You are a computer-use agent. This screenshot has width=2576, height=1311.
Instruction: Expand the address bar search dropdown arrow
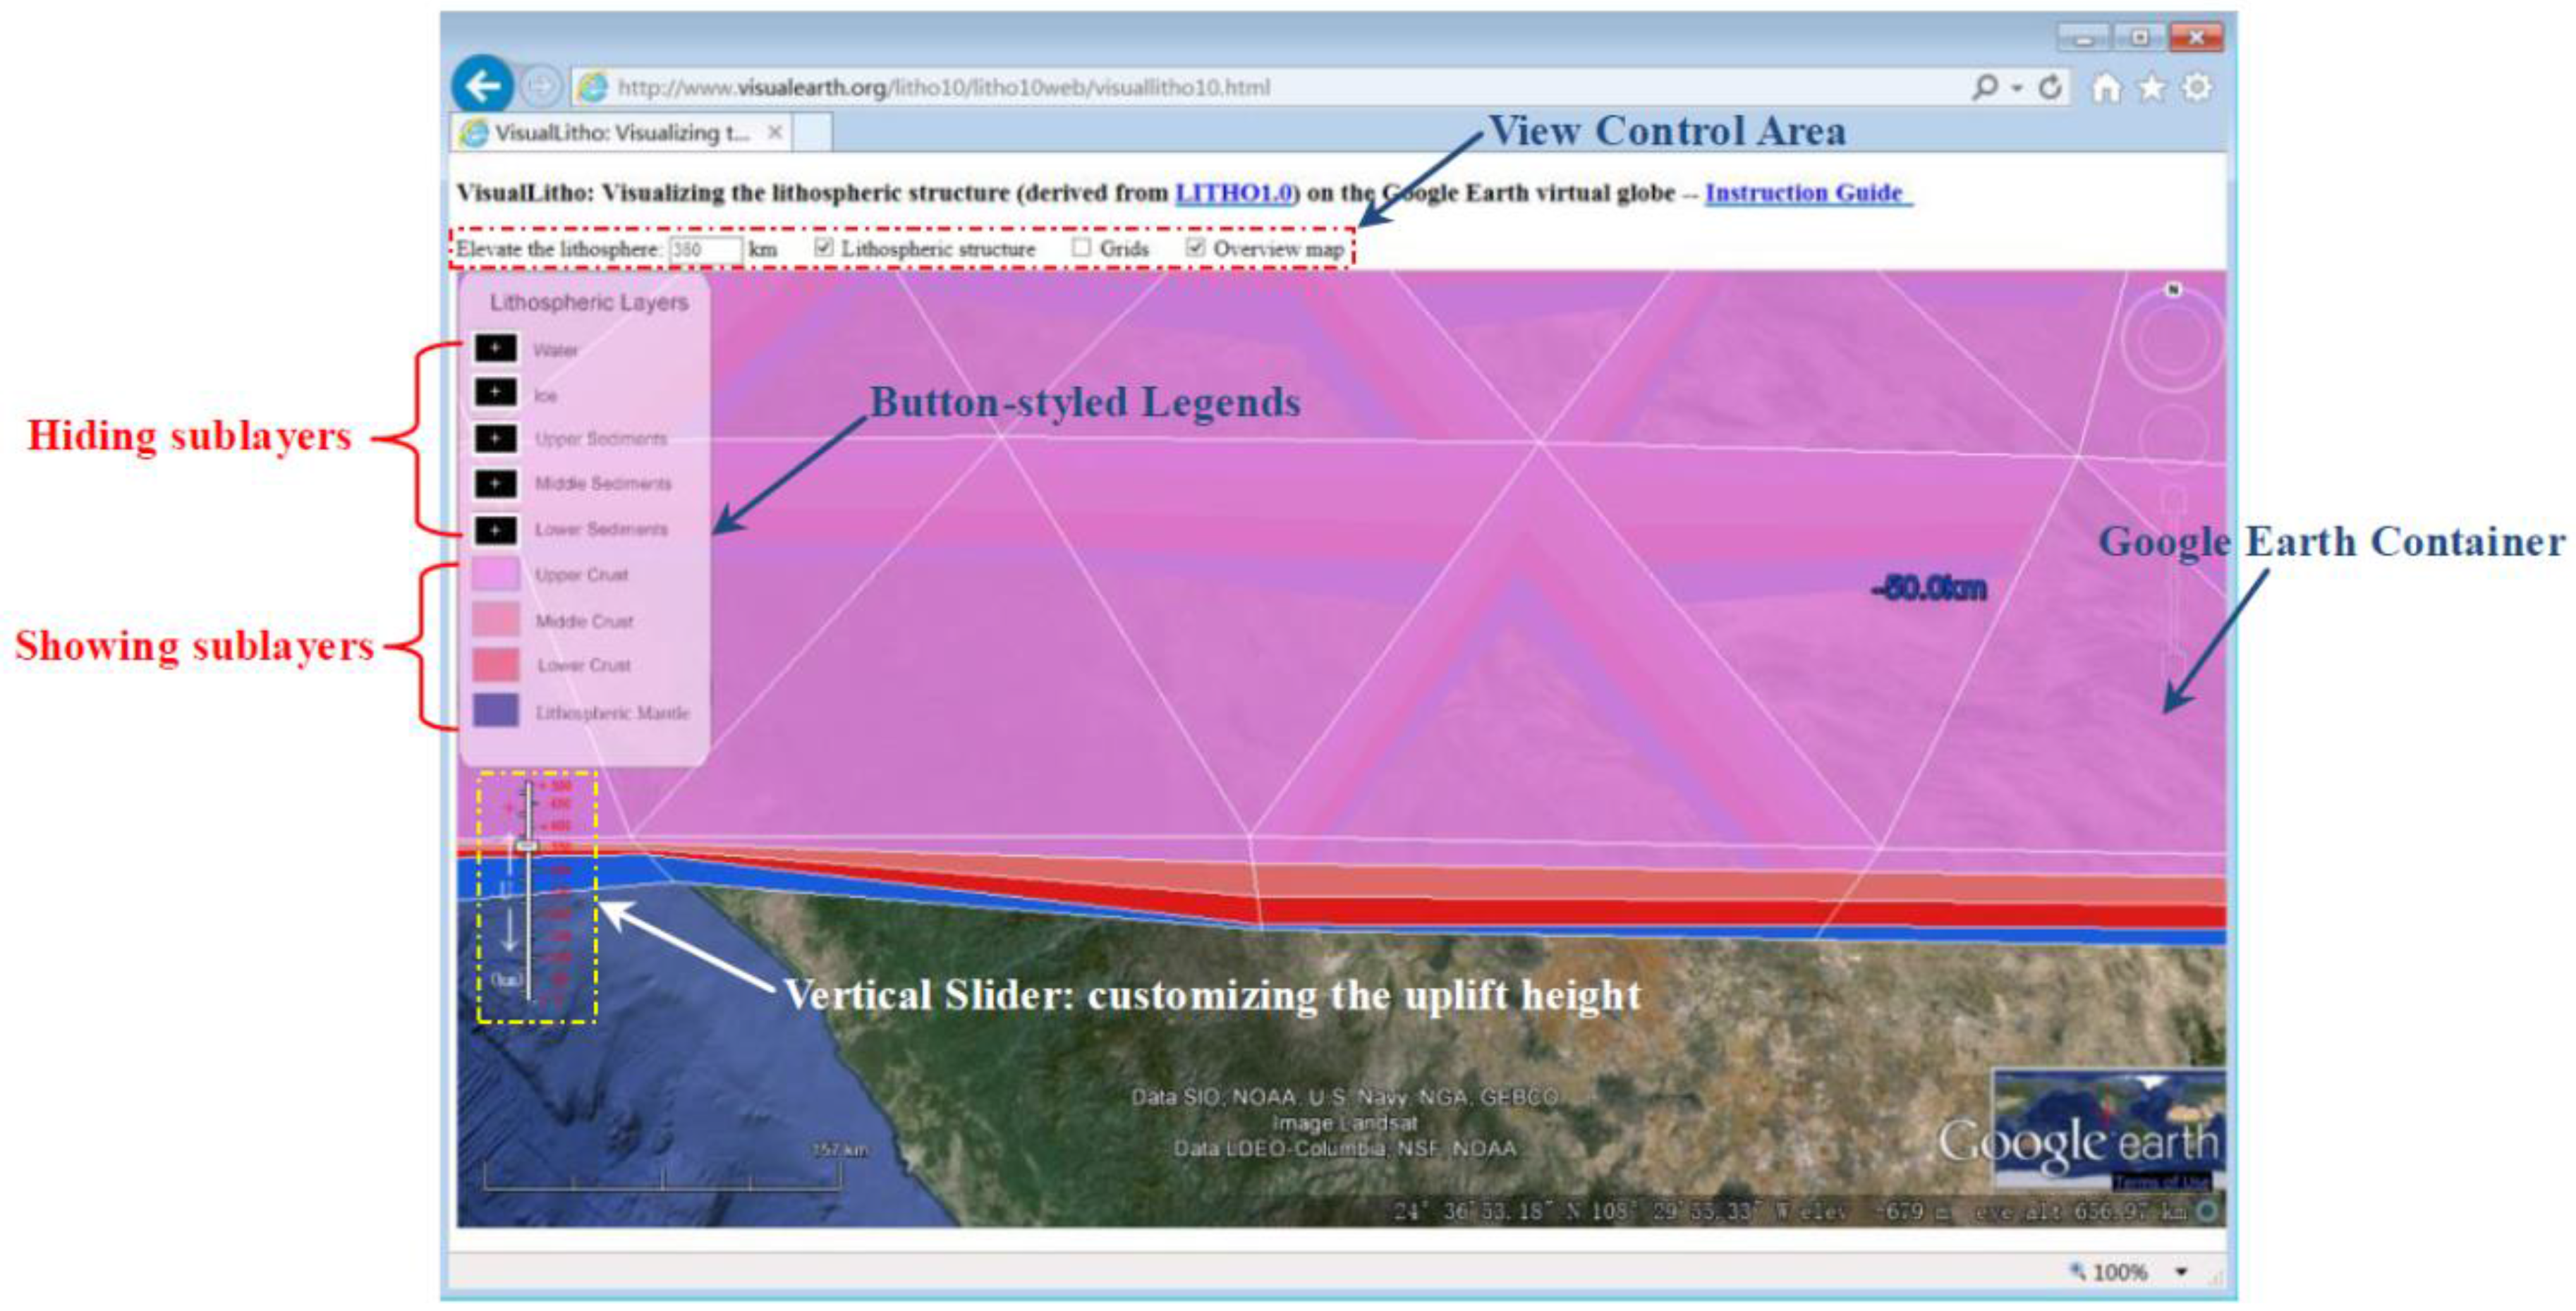click(2017, 88)
